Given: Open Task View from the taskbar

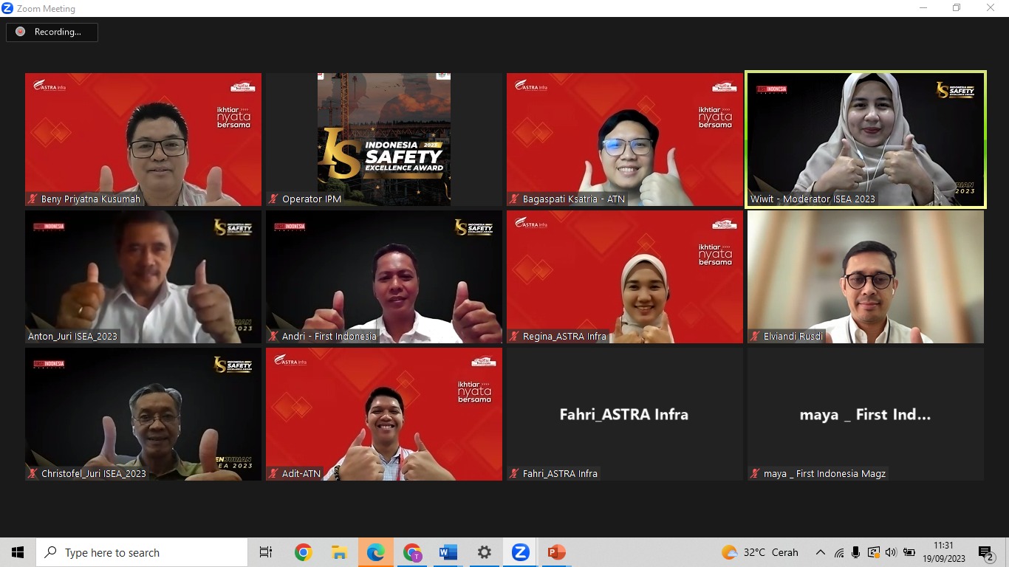Looking at the screenshot, I should pos(266,552).
